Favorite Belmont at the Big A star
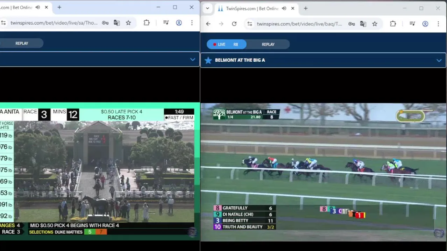The width and height of the screenshot is (447, 251). [208, 60]
